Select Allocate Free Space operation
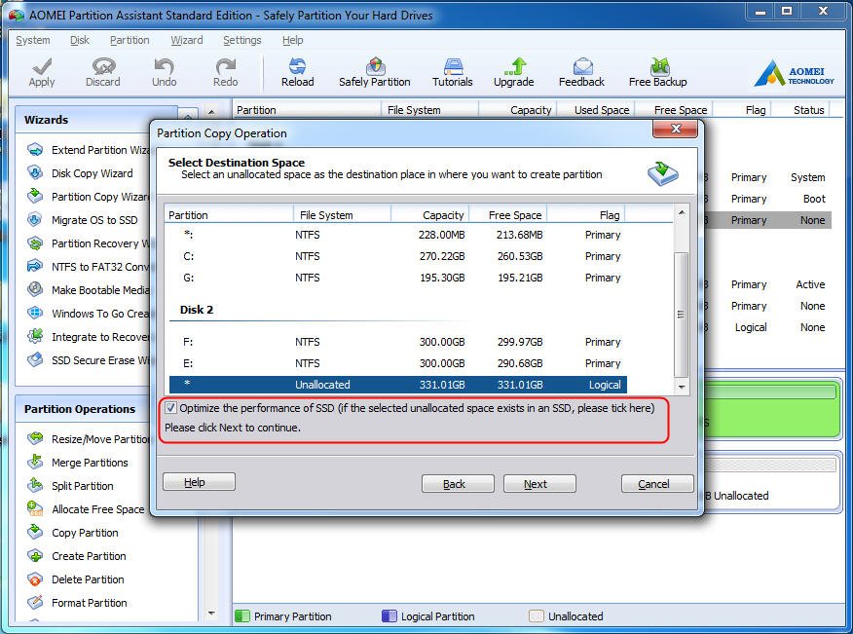Image resolution: width=853 pixels, height=634 pixels. (86, 509)
